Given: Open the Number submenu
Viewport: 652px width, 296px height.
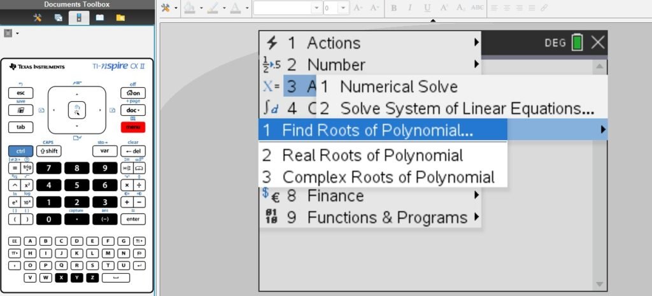Looking at the screenshot, I should [370, 64].
